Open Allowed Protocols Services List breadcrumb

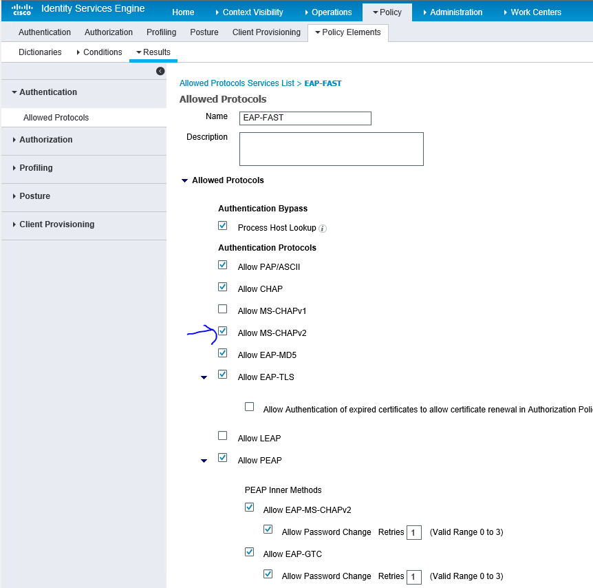[237, 83]
